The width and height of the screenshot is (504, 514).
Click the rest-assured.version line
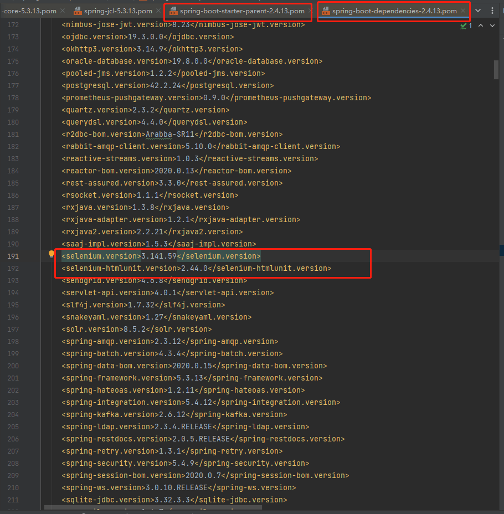click(172, 183)
